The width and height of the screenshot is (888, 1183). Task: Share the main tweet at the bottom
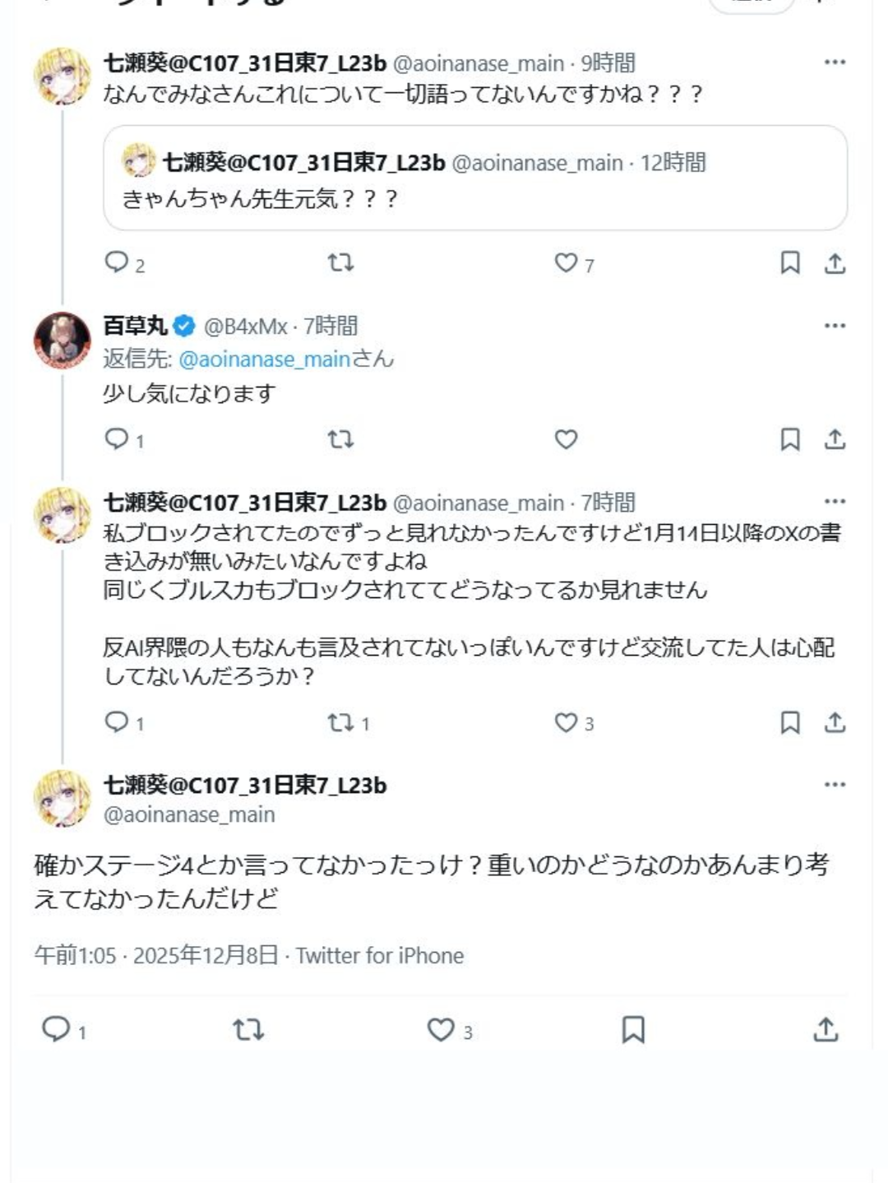pyautogui.click(x=826, y=1029)
